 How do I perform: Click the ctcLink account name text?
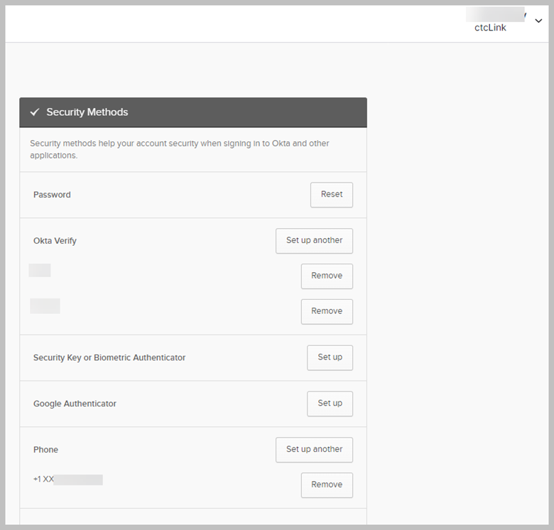pos(490,28)
